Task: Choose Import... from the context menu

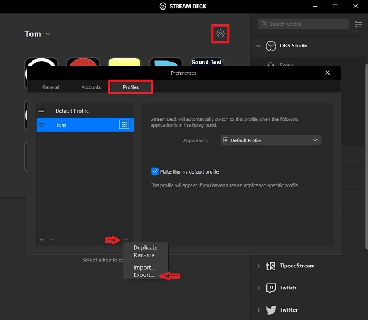Action: (x=144, y=267)
